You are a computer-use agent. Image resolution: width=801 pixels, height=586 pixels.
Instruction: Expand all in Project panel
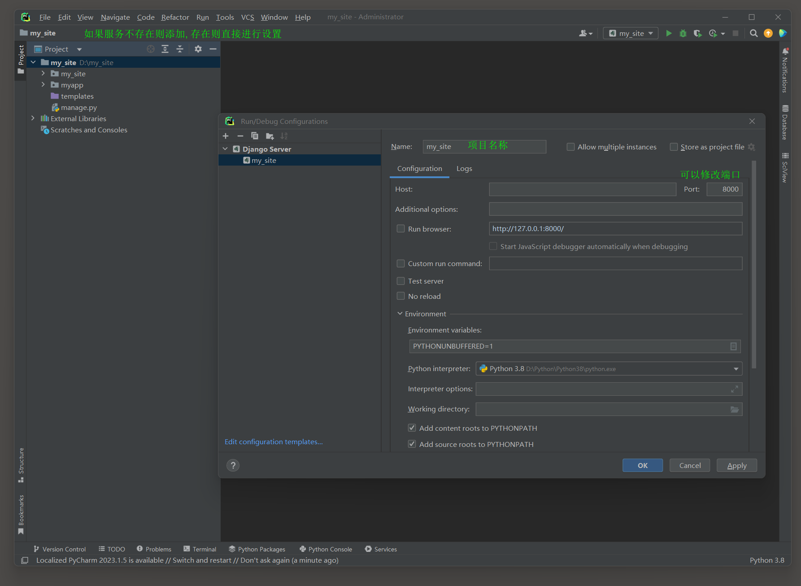click(165, 49)
